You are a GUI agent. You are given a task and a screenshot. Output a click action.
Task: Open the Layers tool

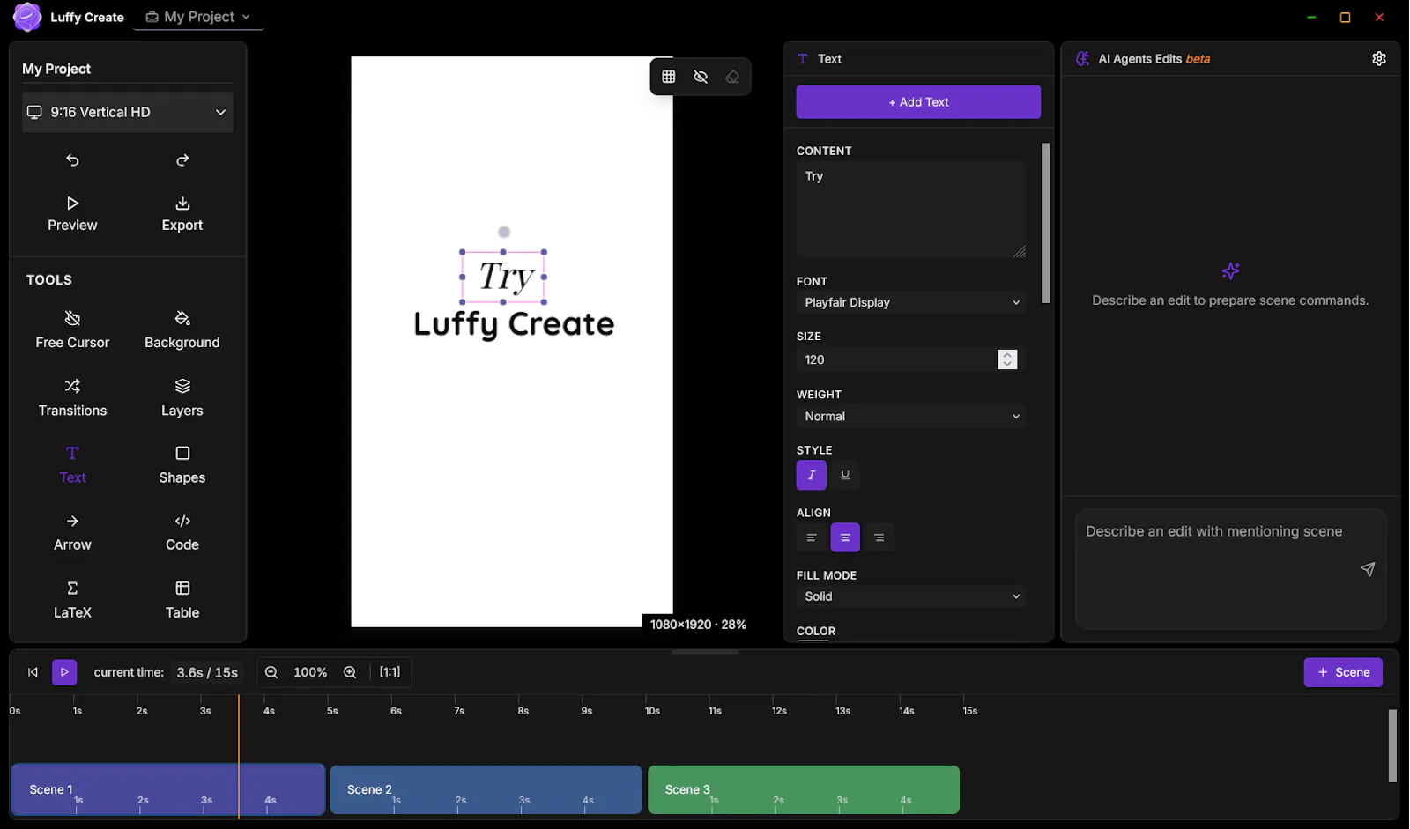coord(182,398)
